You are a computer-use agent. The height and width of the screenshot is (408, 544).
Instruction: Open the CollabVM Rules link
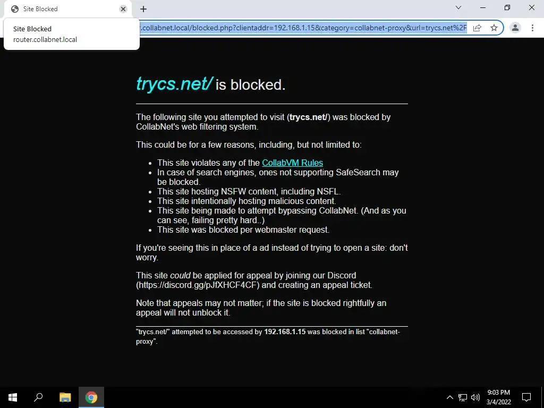(292, 163)
